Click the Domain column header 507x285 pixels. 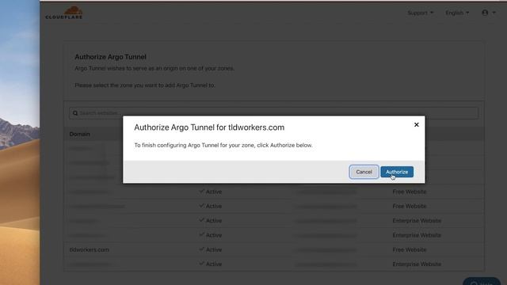tap(79, 134)
